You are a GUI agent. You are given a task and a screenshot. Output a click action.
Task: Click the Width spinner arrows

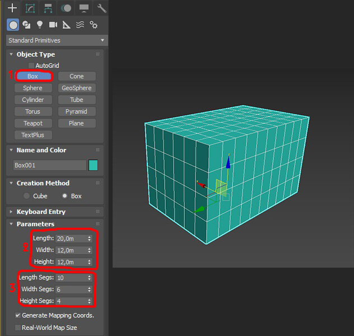click(90, 250)
